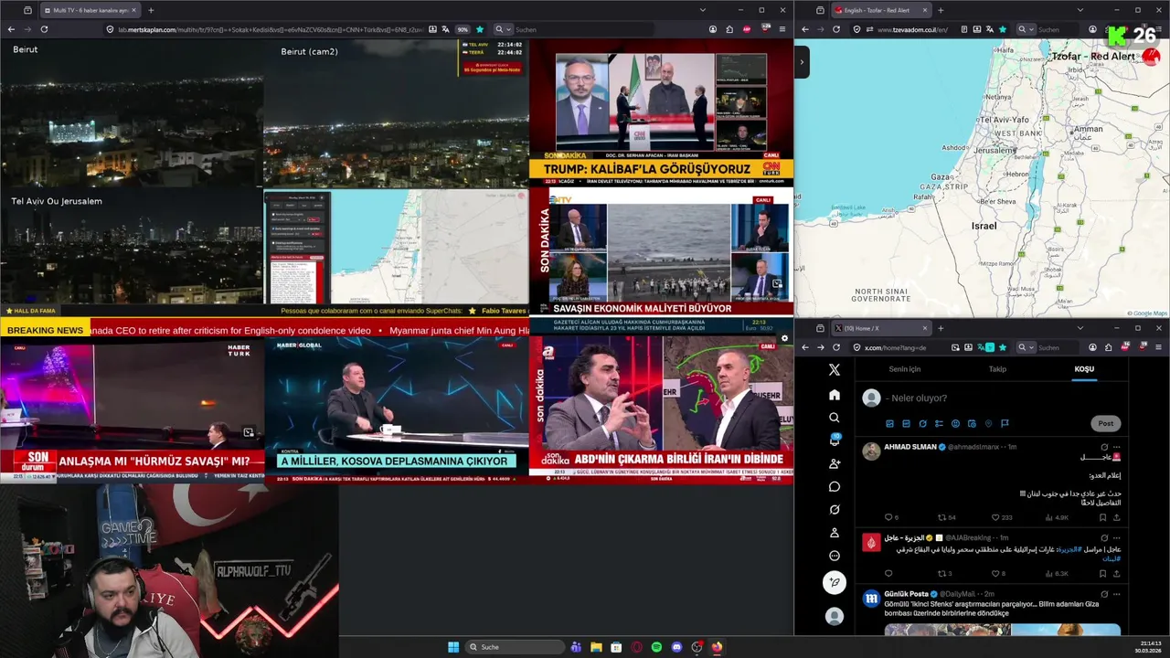The image size is (1170, 658).
Task: Click the Post button
Action: click(1106, 423)
